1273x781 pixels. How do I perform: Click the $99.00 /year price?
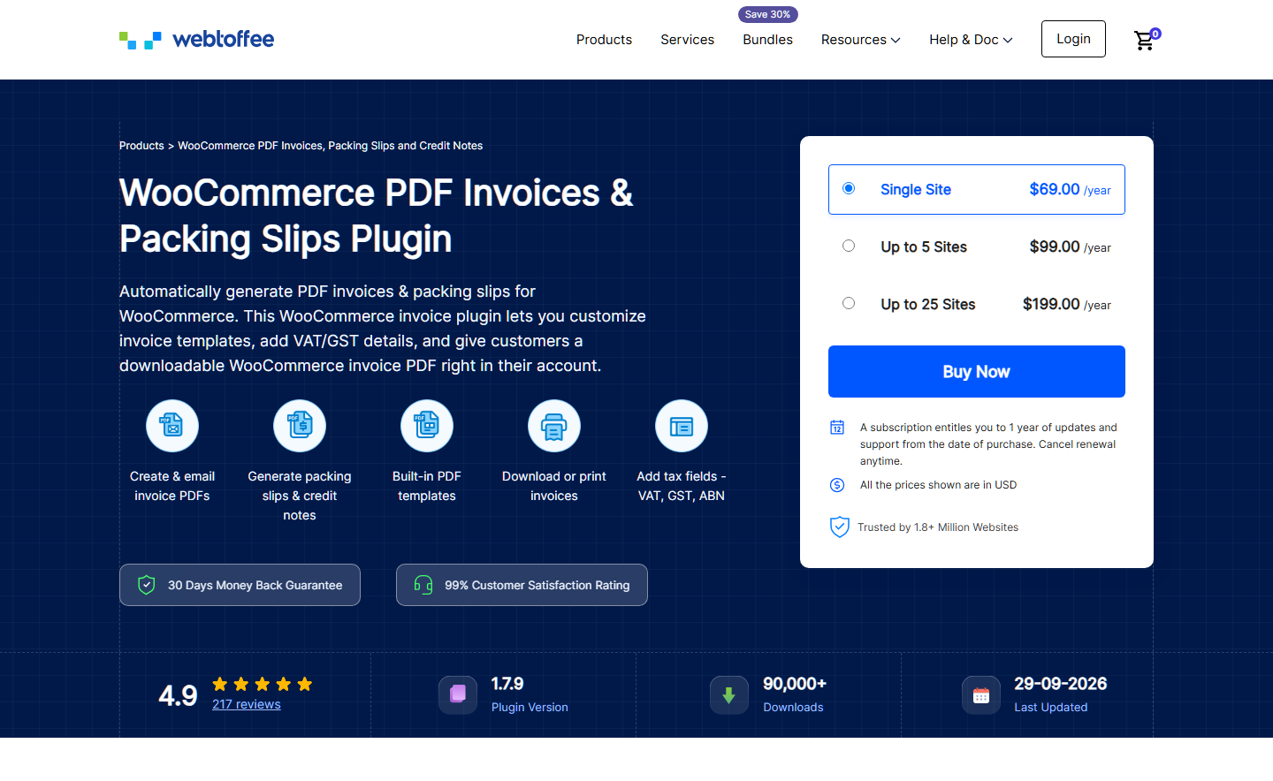pos(1070,246)
